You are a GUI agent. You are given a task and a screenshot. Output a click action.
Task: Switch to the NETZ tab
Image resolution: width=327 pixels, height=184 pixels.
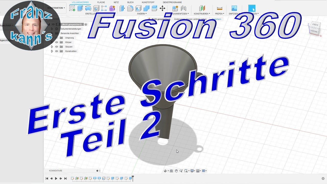coord(116,2)
